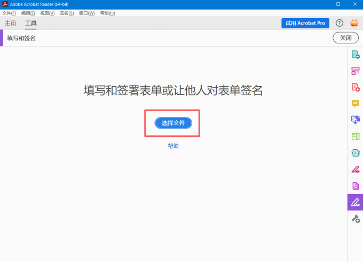The height and width of the screenshot is (262, 363).
Task: Select the green Compress PDF icon
Action: coord(356,136)
